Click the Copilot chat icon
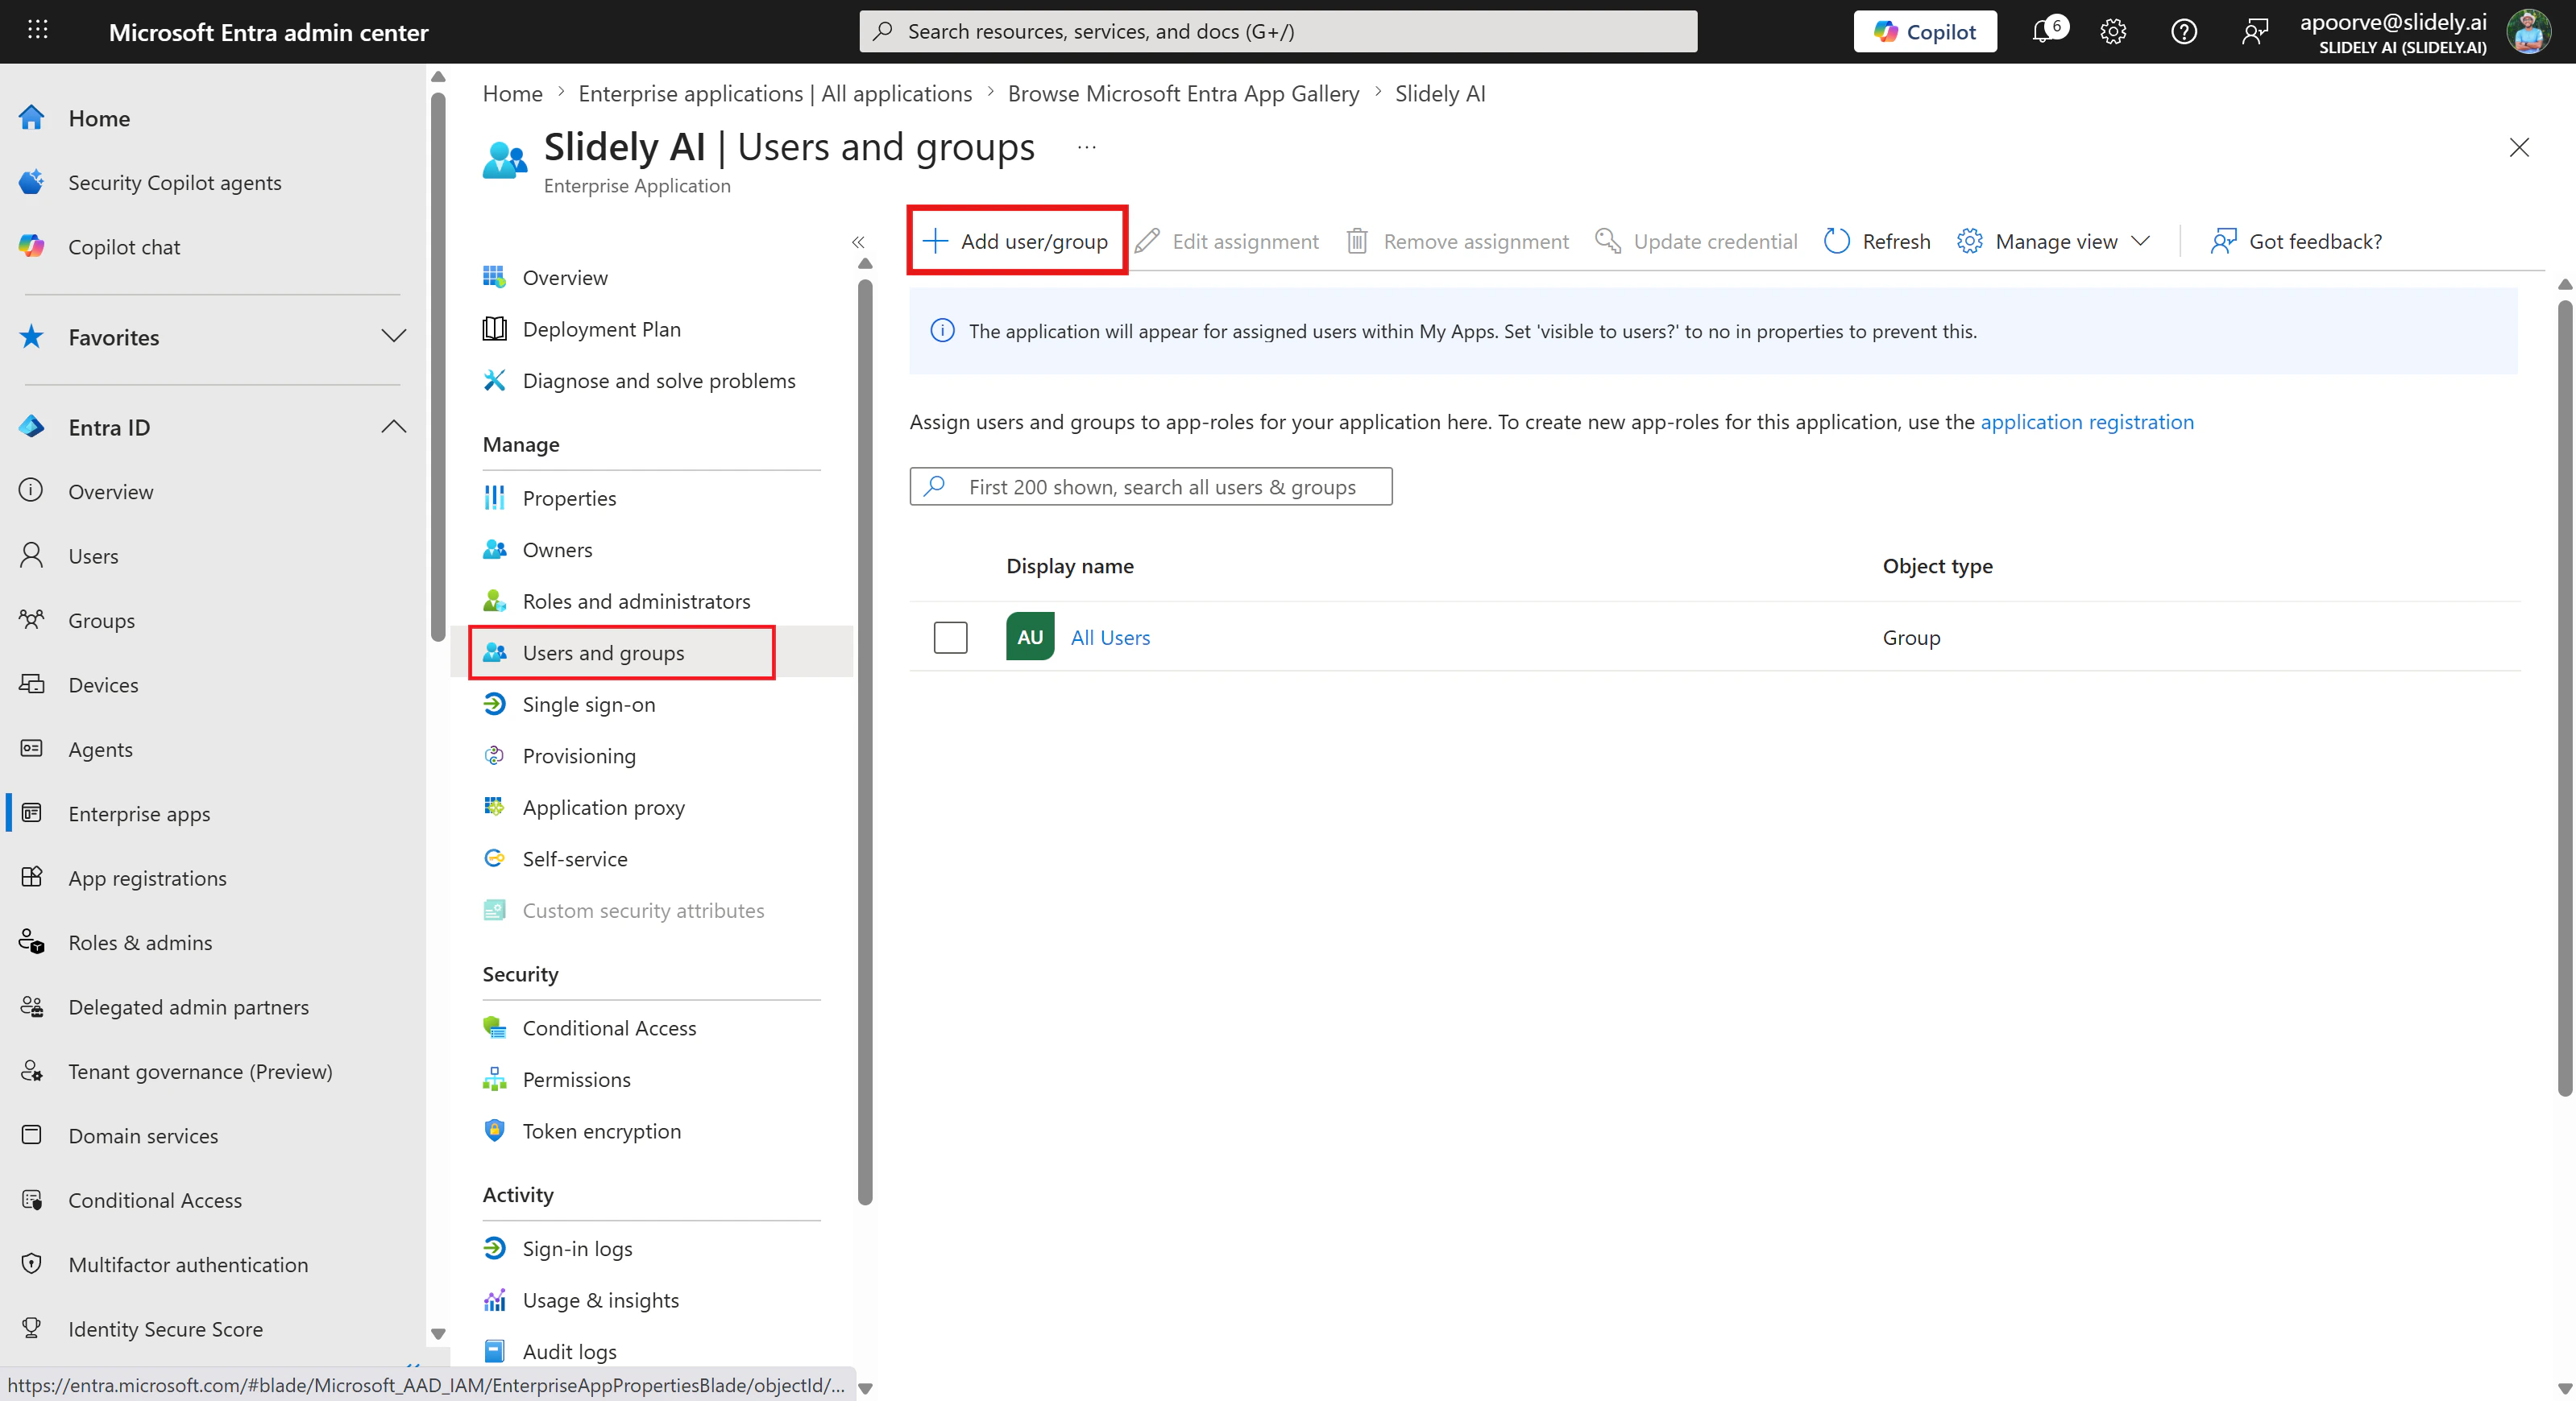Screen dimensions: 2576x1401 click(x=32, y=246)
